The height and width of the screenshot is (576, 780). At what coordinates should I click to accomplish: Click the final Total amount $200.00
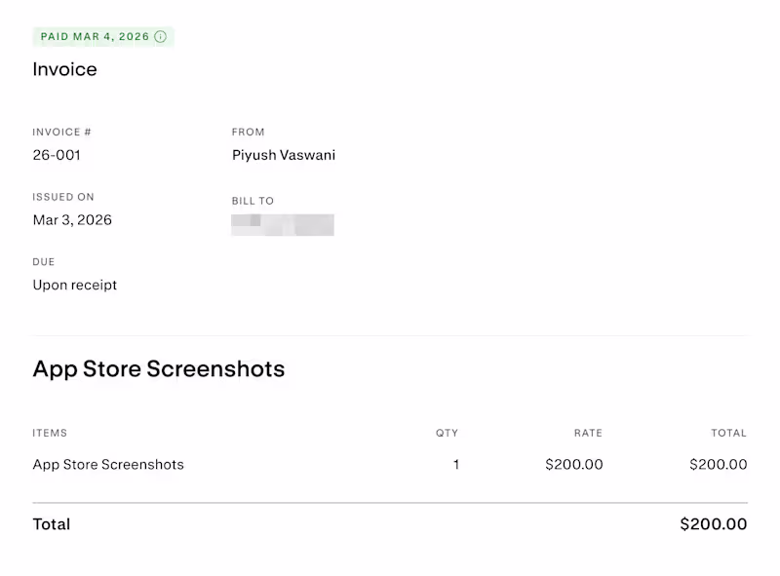tap(714, 524)
